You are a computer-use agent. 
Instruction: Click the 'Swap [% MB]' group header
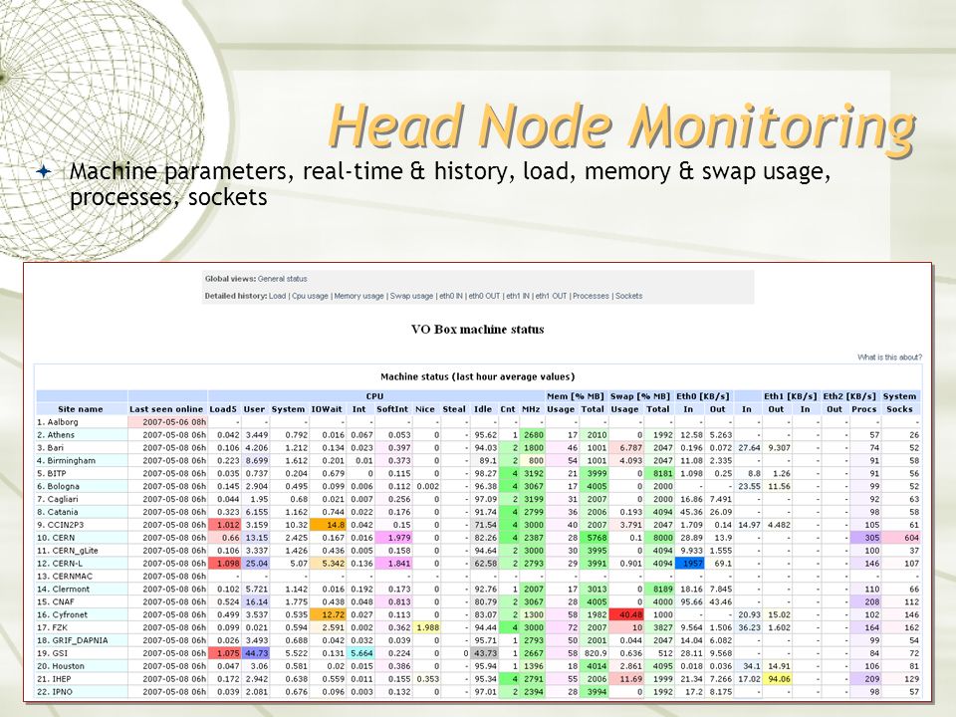pos(639,396)
